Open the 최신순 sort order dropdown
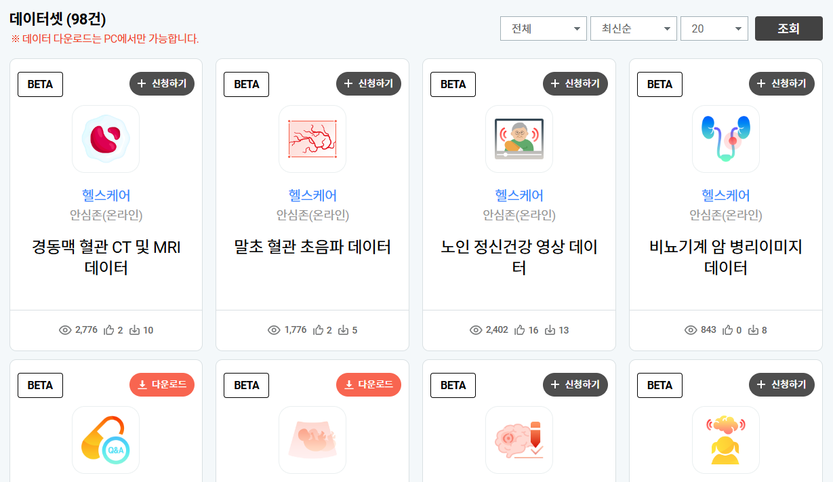833x482 pixels. (632, 28)
